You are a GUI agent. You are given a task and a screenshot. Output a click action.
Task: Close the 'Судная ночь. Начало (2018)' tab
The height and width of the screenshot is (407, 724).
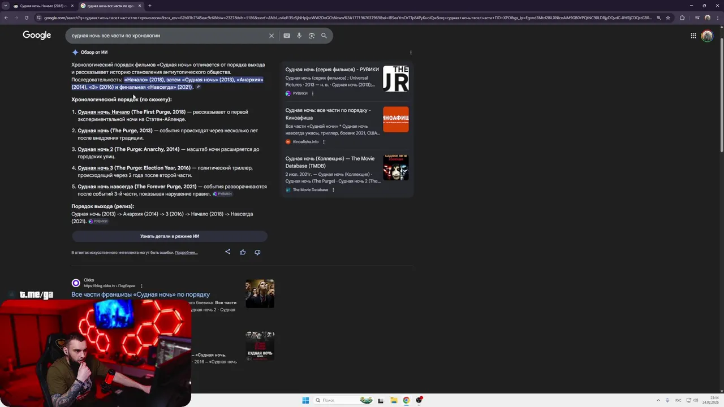pyautogui.click(x=73, y=6)
